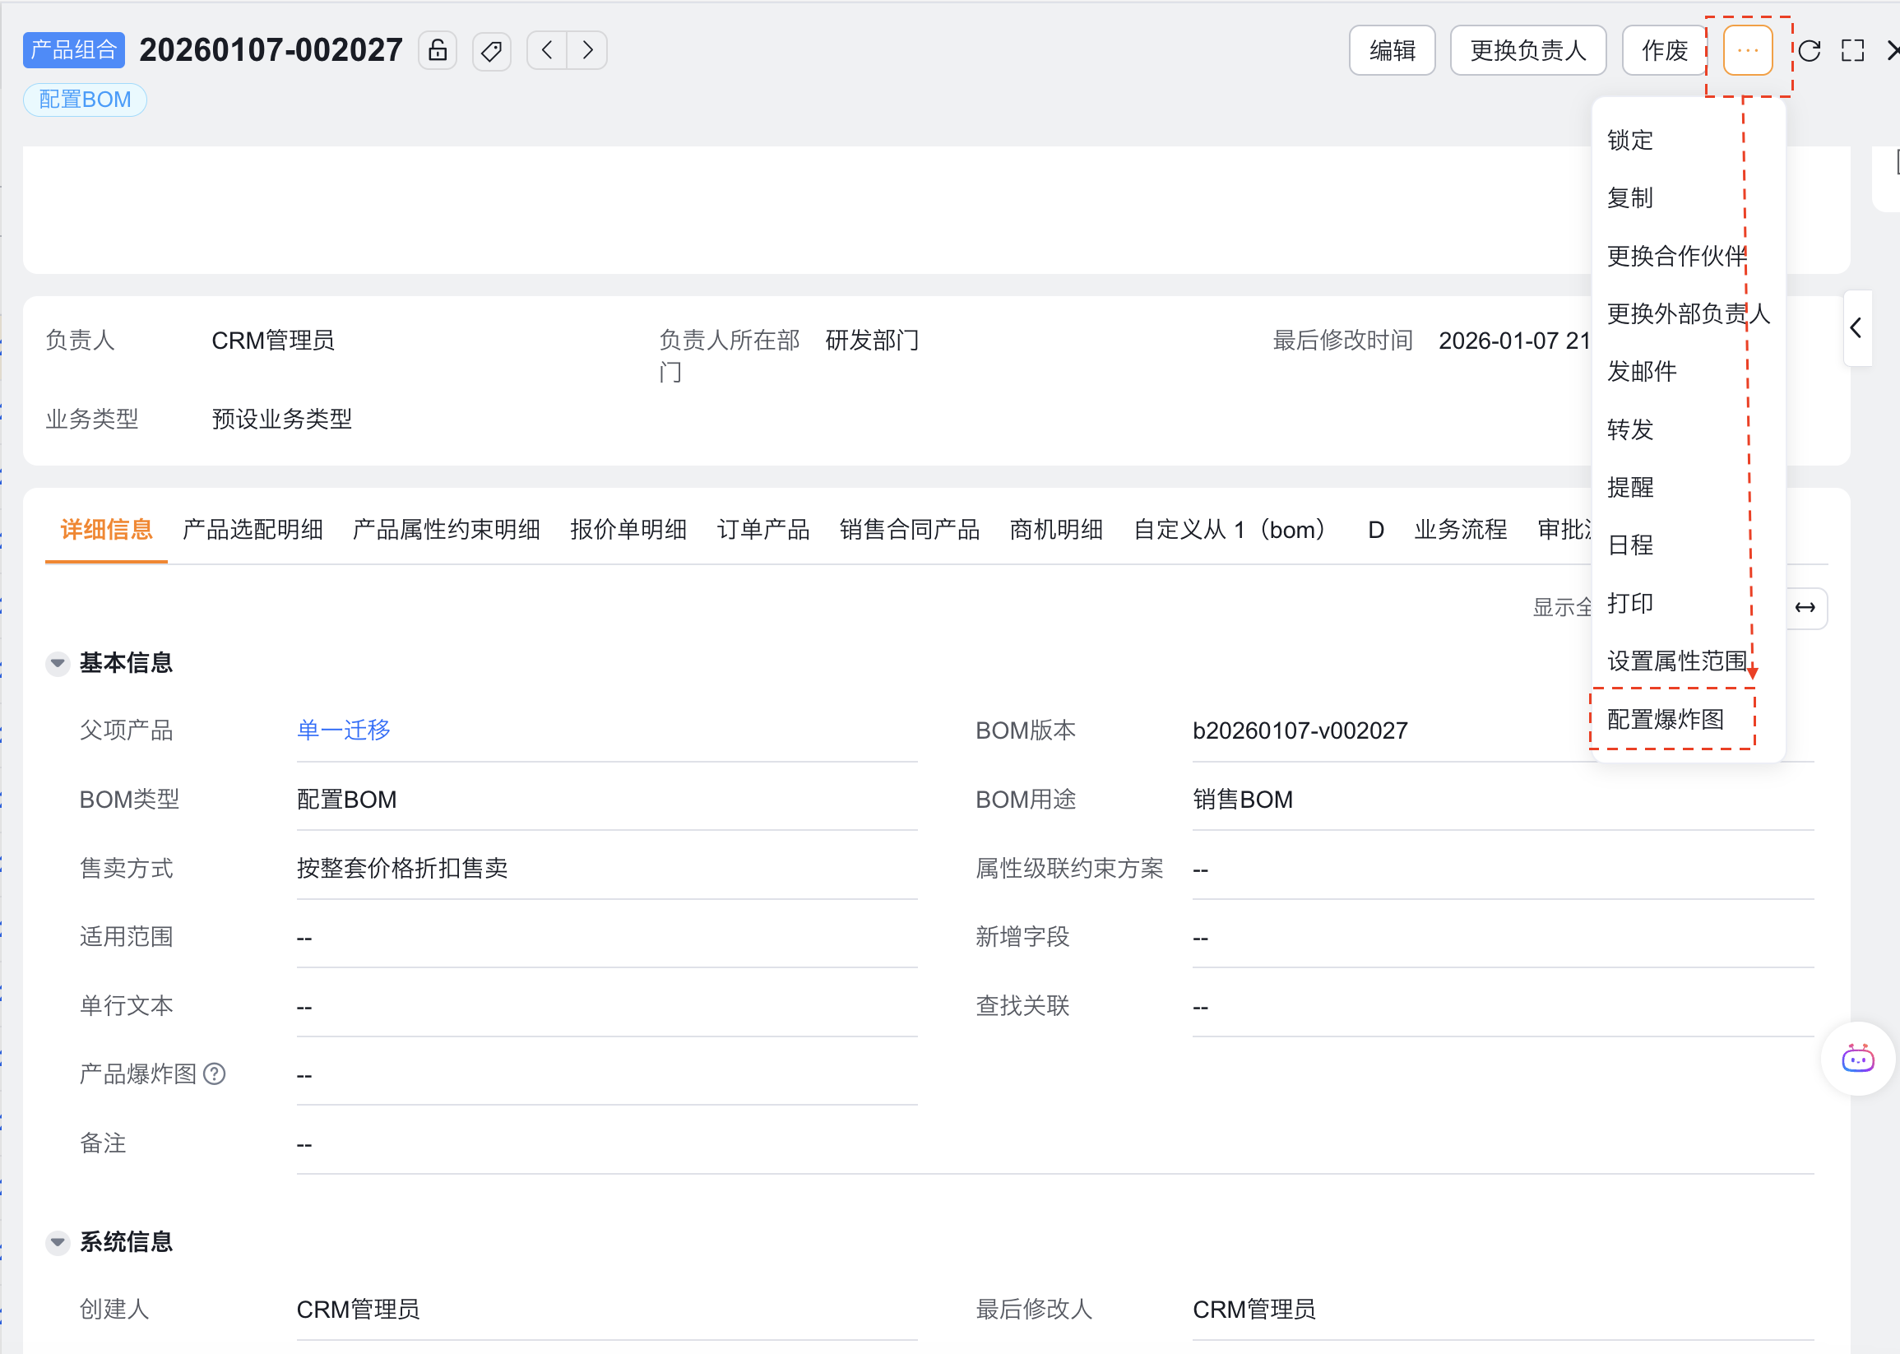The height and width of the screenshot is (1354, 1900).
Task: Collapse the 基本信息 section
Action: [x=58, y=663]
